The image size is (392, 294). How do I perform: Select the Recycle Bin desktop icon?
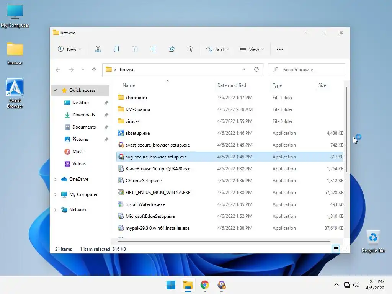click(373, 242)
